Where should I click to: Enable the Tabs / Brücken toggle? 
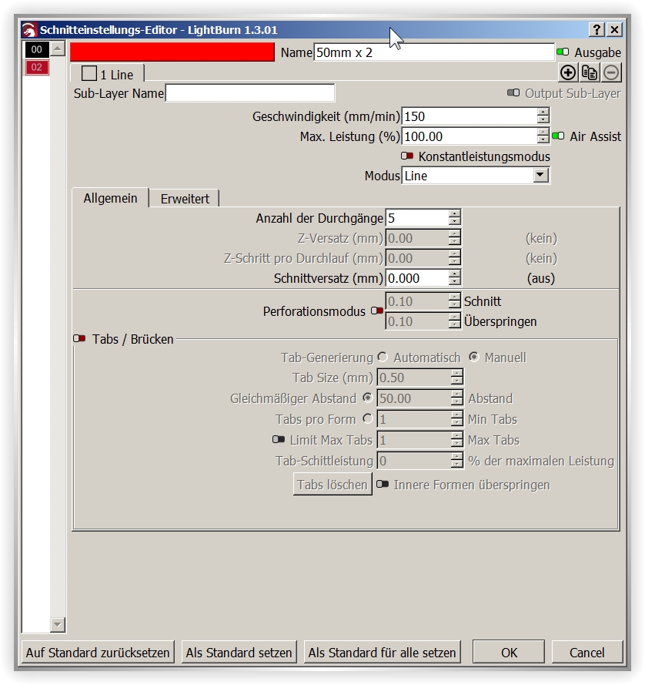click(x=79, y=338)
